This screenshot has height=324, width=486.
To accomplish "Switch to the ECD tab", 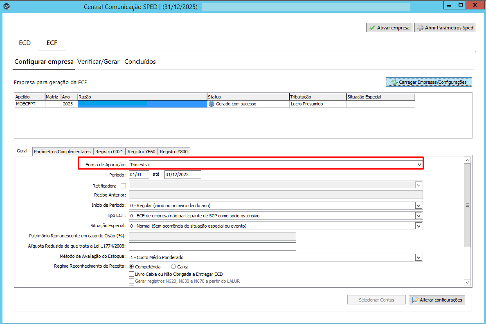I will tap(25, 43).
